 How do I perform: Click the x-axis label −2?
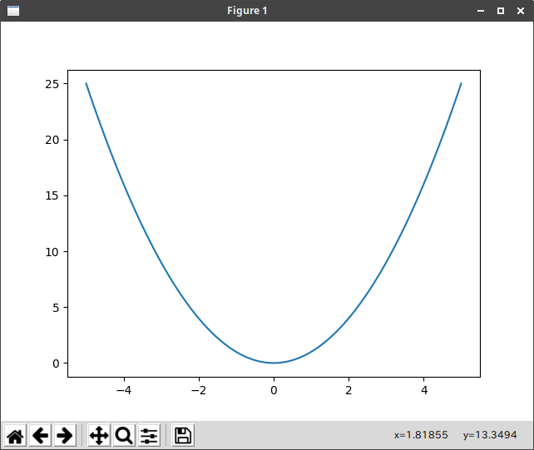point(199,390)
